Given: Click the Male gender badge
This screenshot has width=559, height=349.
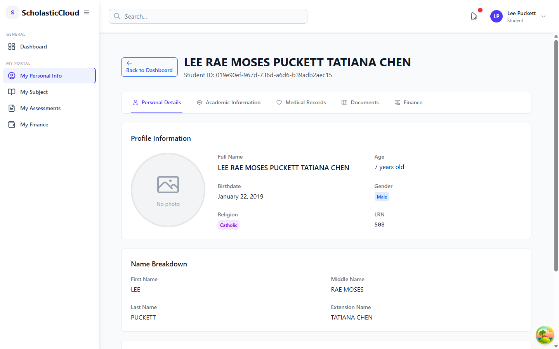Looking at the screenshot, I should tap(382, 197).
